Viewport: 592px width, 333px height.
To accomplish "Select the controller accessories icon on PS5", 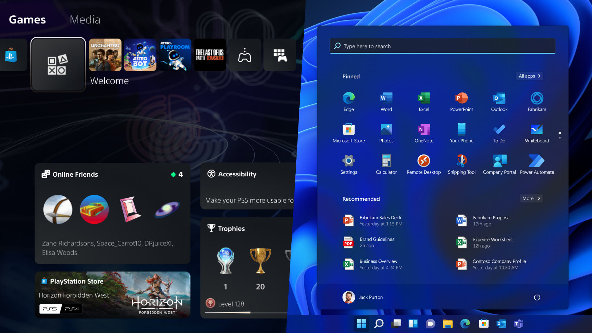I will coord(245,55).
